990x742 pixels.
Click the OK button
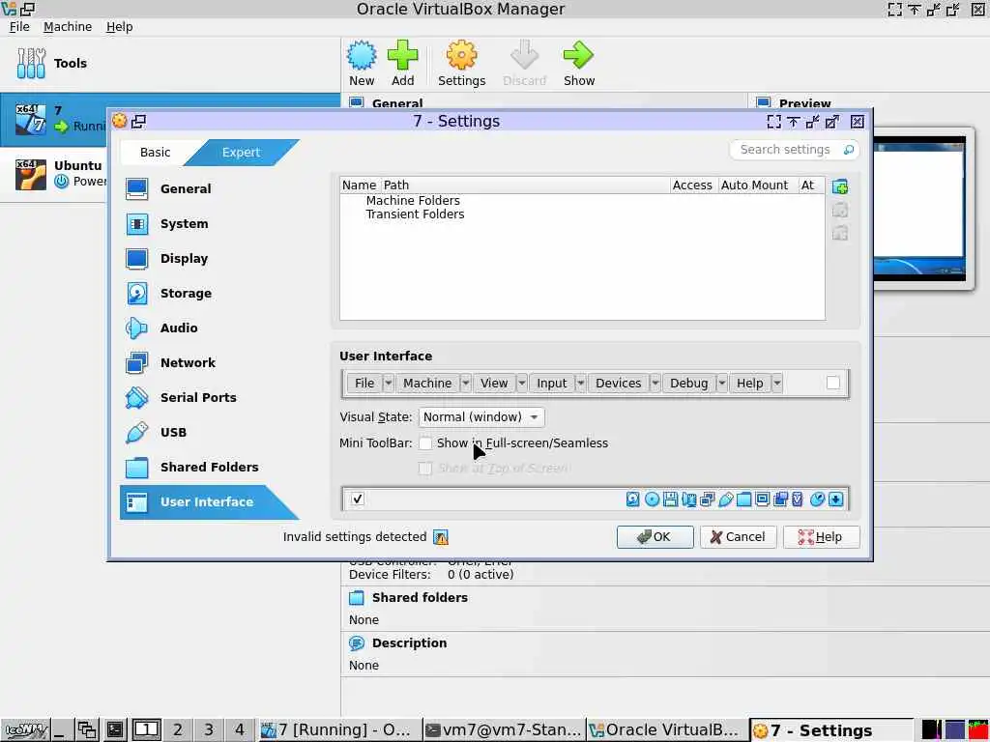click(655, 537)
